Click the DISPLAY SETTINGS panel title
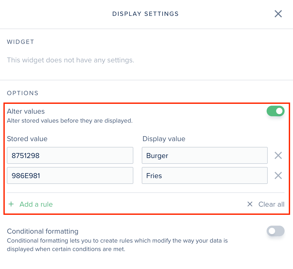Image resolution: width=293 pixels, height=269 pixels. pos(145,14)
